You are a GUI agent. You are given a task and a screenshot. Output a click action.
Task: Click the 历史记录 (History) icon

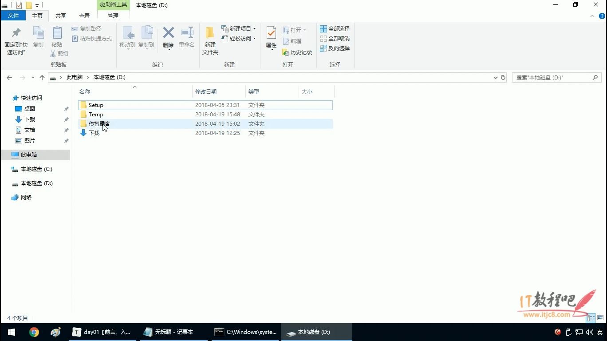(x=297, y=52)
